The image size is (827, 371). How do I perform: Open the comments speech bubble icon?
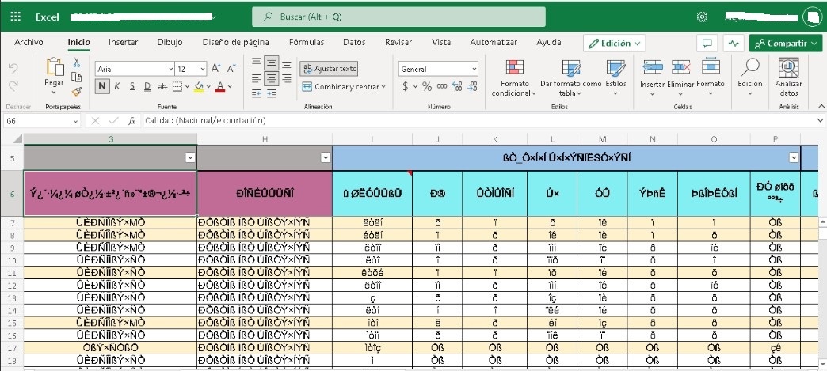point(707,44)
